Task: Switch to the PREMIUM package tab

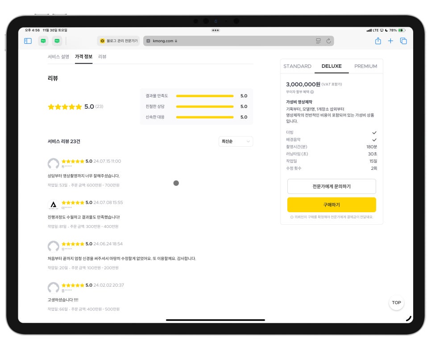Action: pyautogui.click(x=365, y=66)
